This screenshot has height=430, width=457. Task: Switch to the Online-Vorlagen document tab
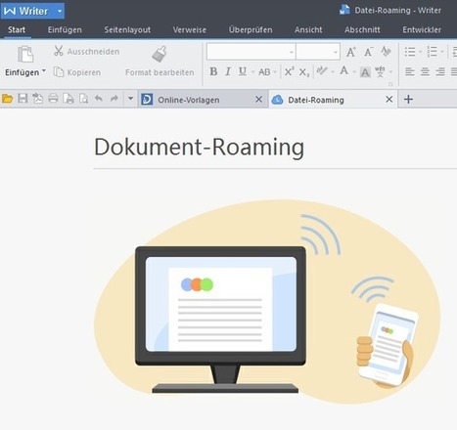[203, 100]
